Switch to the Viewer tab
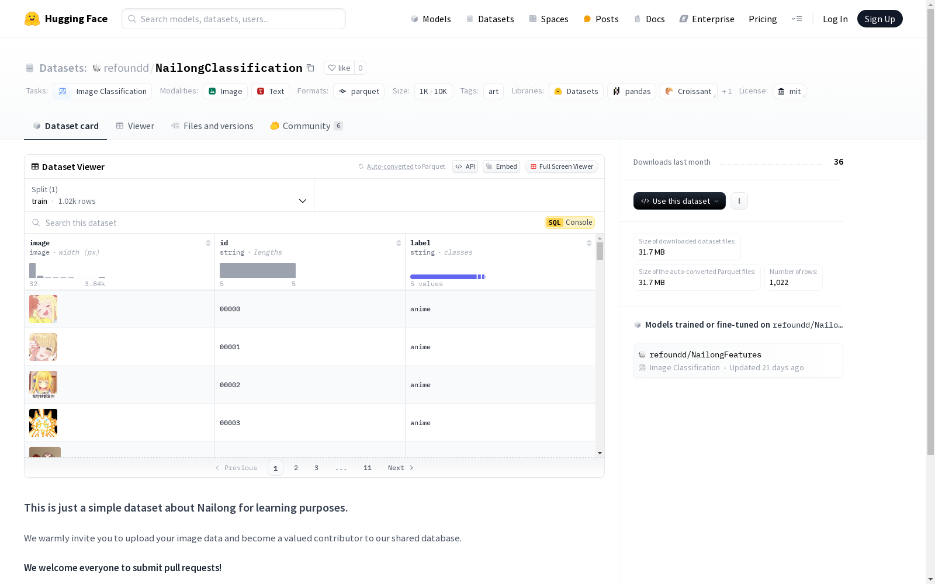Screen dimensions: 935x584 [x=135, y=126]
